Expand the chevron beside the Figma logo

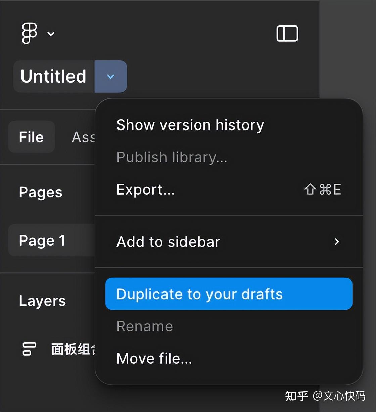[51, 34]
